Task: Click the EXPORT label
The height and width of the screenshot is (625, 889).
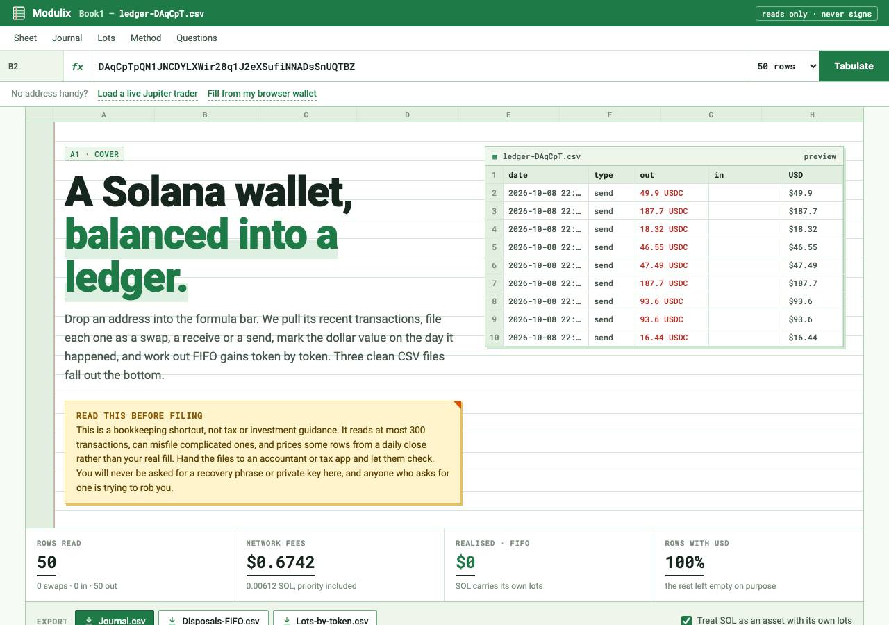Action: [52, 621]
